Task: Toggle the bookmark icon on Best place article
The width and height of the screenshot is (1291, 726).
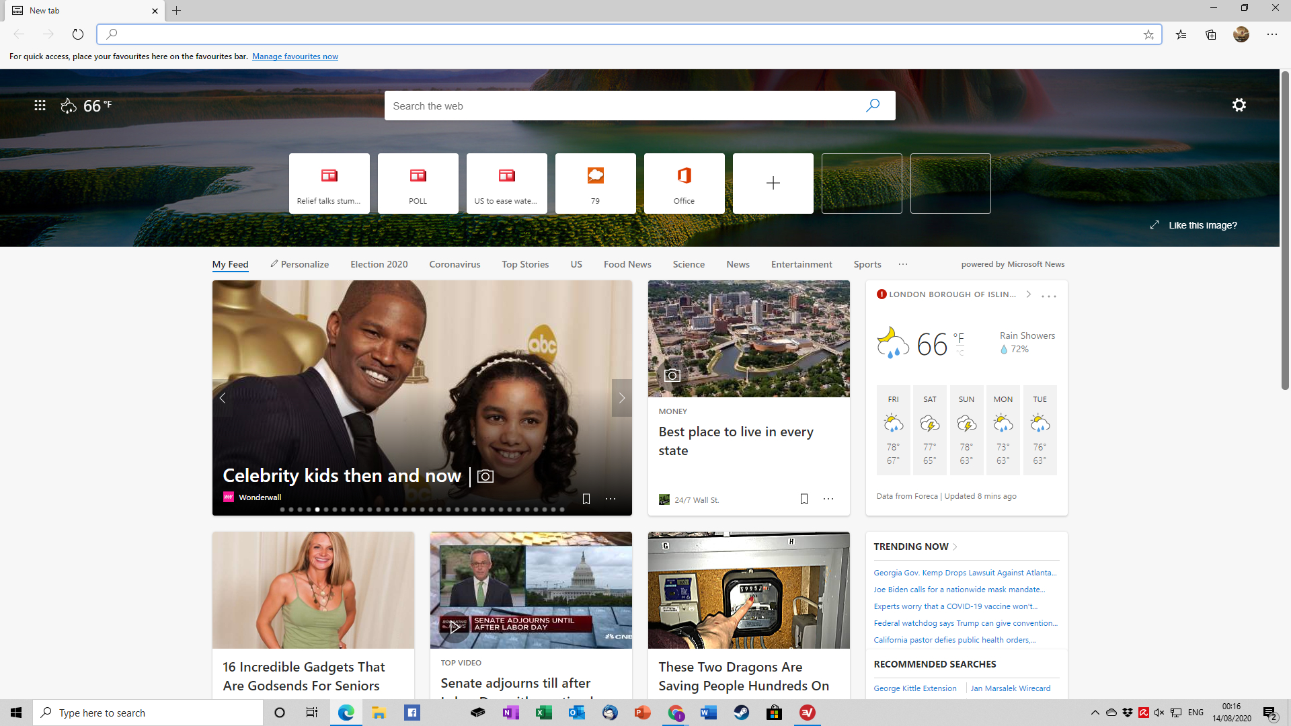Action: (x=804, y=500)
